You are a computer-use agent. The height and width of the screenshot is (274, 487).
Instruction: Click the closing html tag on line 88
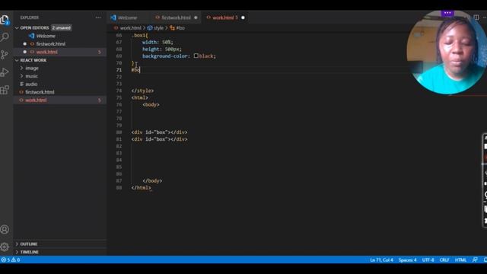pos(141,188)
